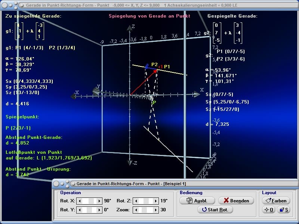Click the 'Zu spiegelnde Gerade:' heading
299x224 pixels.
[x=33, y=16]
